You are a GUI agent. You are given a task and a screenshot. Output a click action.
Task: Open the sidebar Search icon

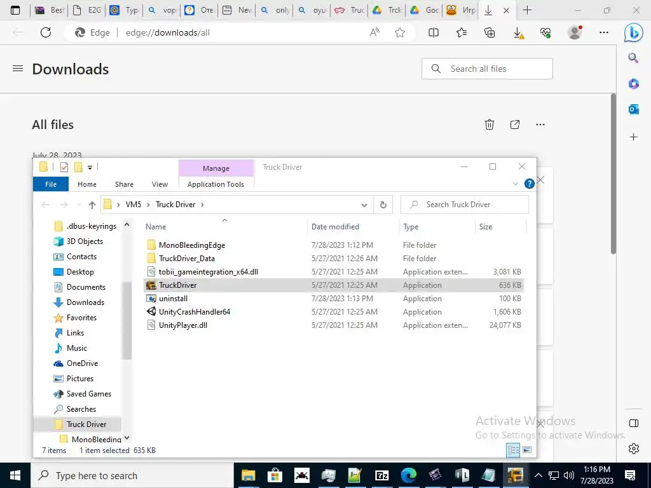point(633,58)
